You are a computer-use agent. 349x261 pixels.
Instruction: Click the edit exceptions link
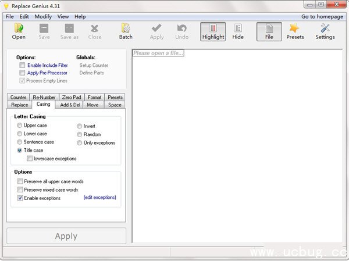click(99, 198)
